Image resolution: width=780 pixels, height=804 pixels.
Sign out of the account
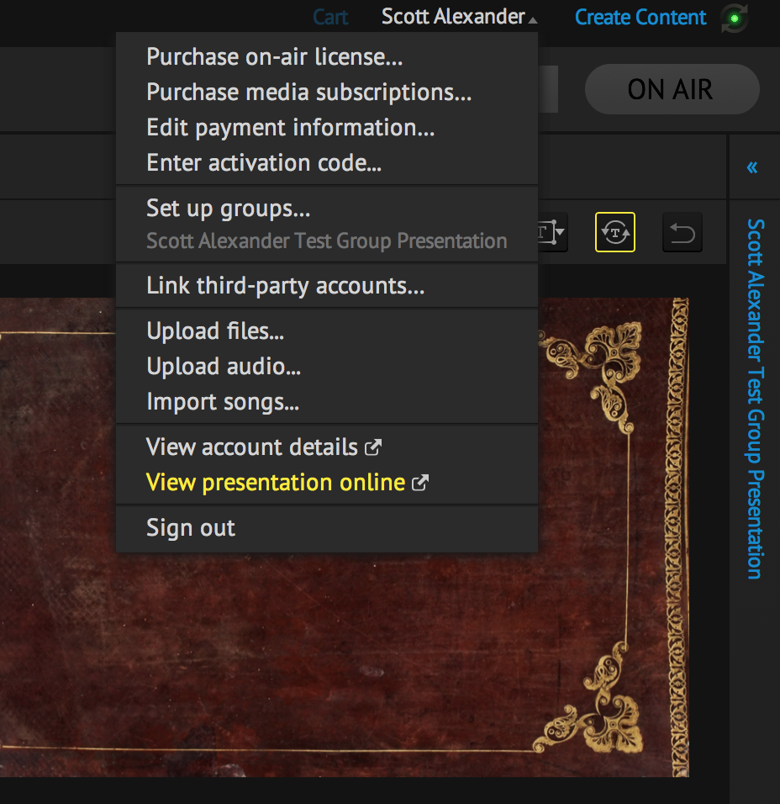(326, 527)
